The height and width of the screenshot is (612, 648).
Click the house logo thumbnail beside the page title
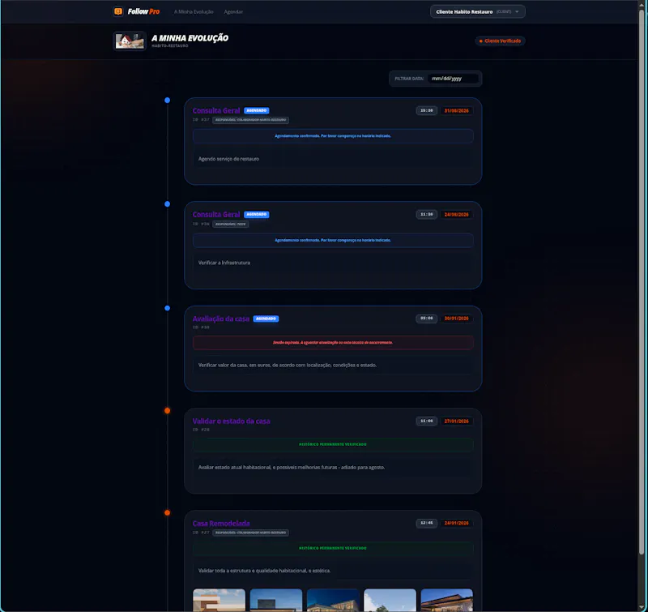(x=130, y=41)
